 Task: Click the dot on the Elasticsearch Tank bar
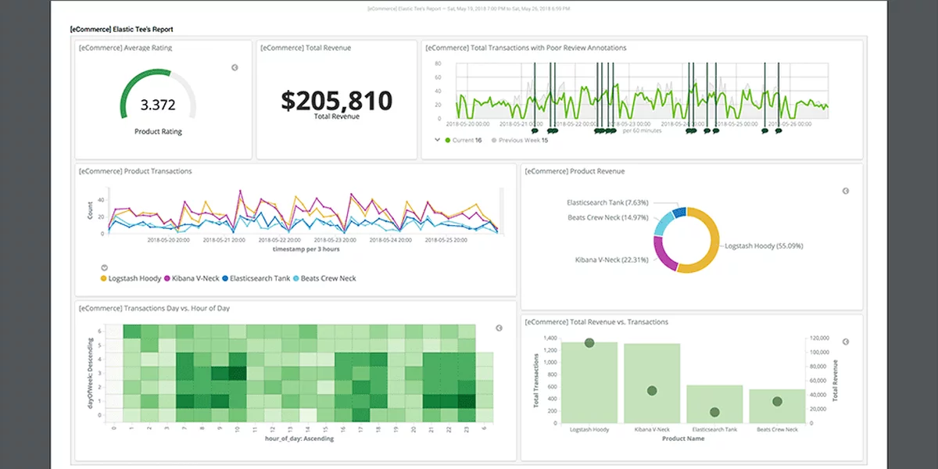coord(714,412)
